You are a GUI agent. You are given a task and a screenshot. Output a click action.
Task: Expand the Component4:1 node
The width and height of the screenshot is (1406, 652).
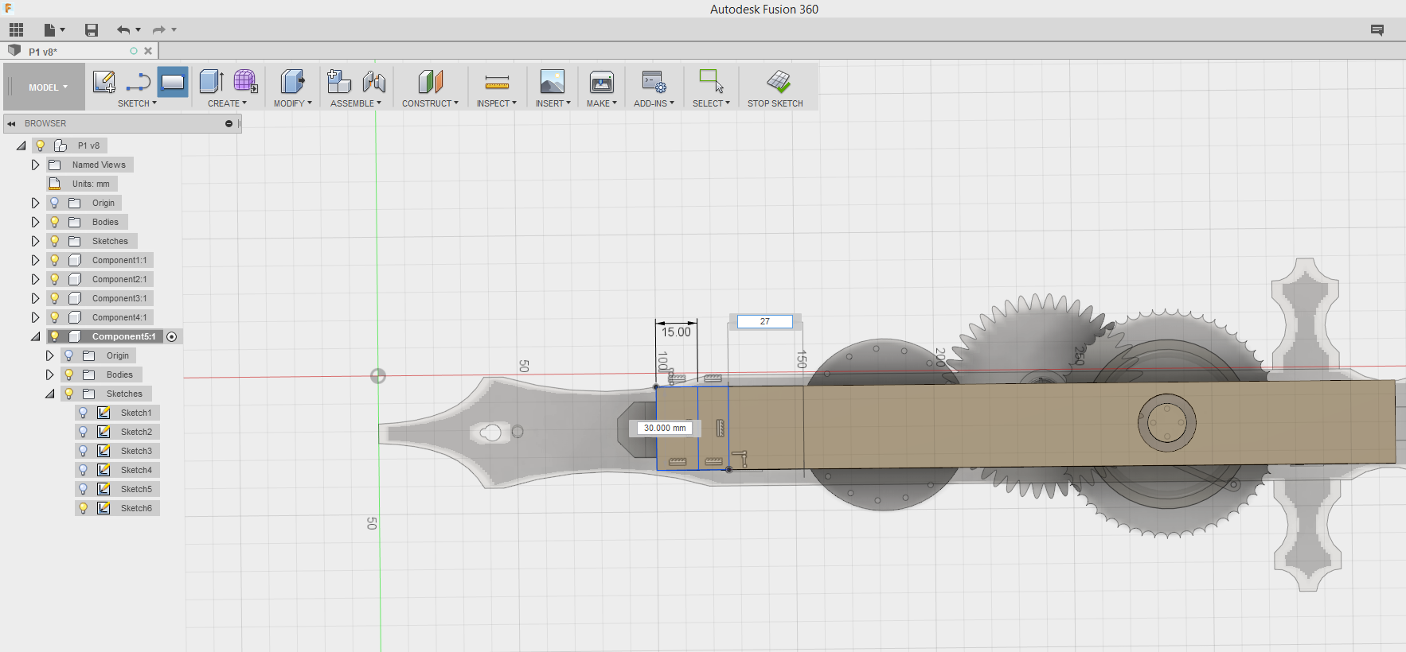pyautogui.click(x=35, y=317)
